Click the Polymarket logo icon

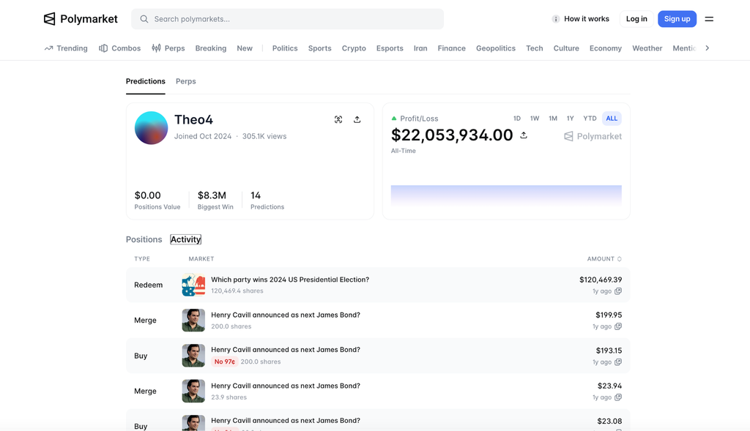49,18
